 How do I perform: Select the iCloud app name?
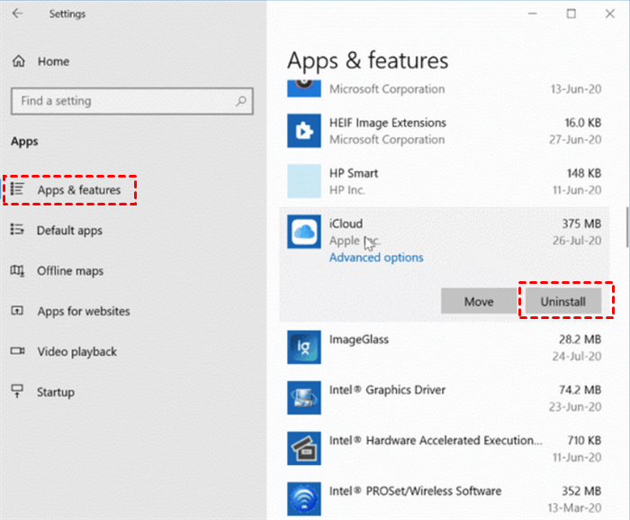coord(346,224)
